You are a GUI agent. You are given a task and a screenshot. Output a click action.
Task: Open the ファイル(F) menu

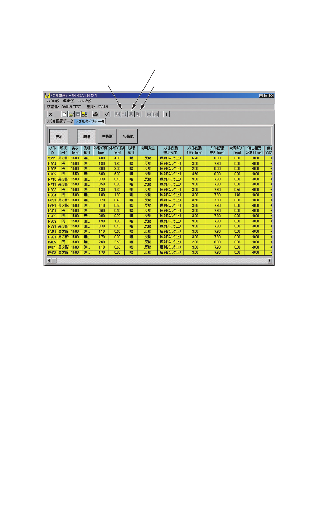53,101
